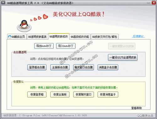Click the 消息盒子去白膜 button

click(x=108, y=67)
